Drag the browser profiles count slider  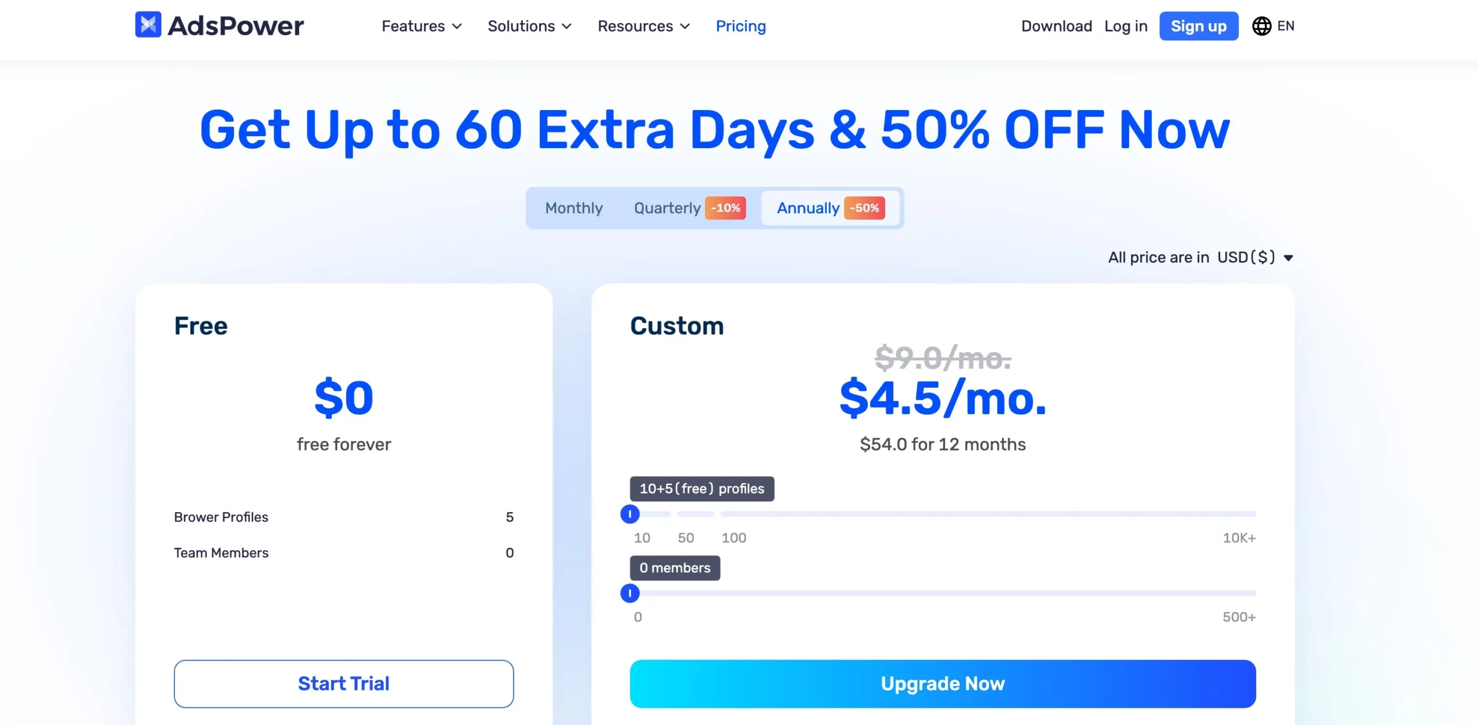(x=630, y=514)
